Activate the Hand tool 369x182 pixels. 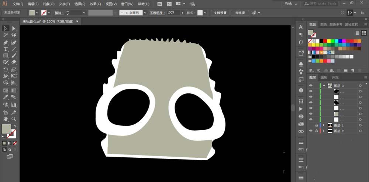[6, 119]
